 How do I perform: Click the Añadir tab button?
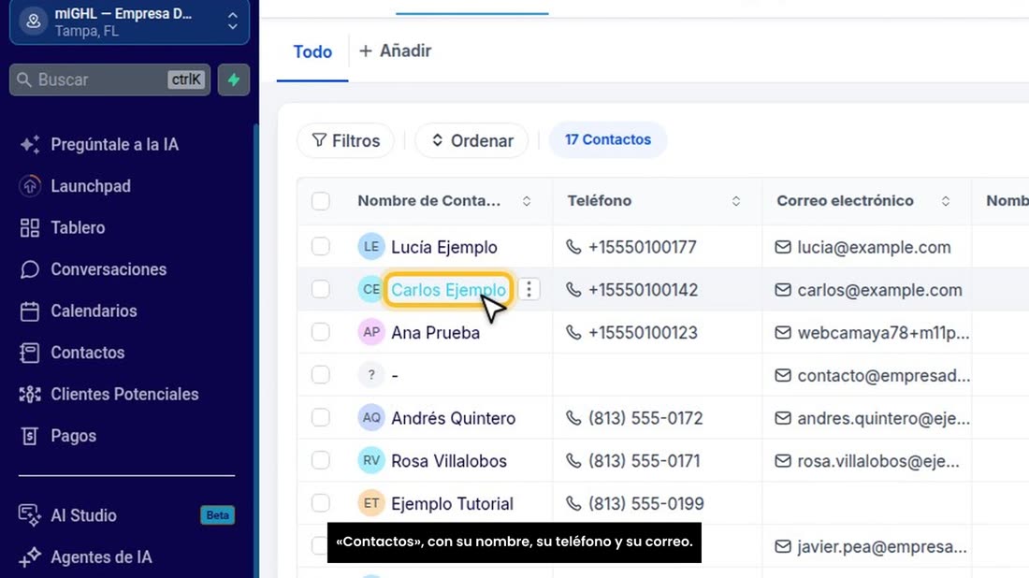(395, 51)
